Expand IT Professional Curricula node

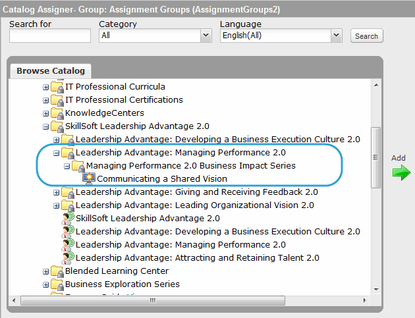click(46, 87)
